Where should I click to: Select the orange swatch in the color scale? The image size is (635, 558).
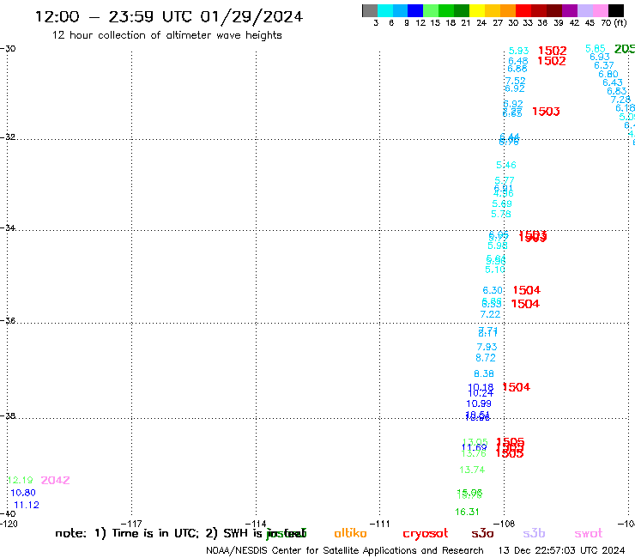pos(508,10)
